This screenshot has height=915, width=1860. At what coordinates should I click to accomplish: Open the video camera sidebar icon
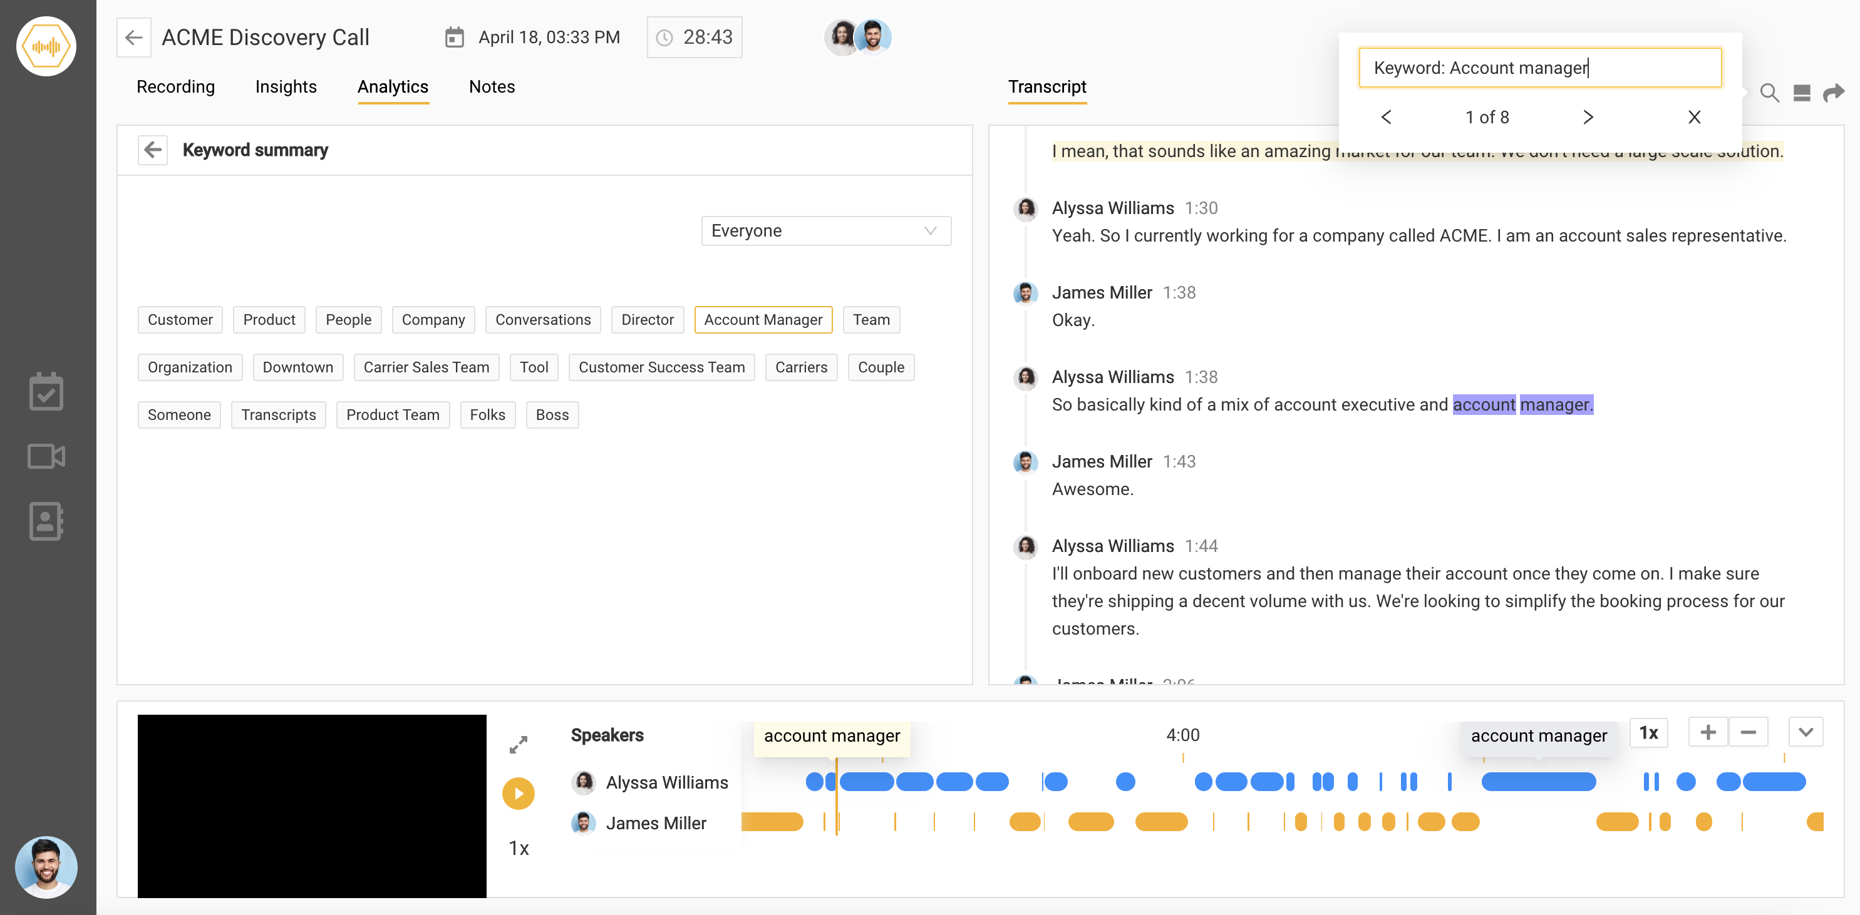click(46, 456)
